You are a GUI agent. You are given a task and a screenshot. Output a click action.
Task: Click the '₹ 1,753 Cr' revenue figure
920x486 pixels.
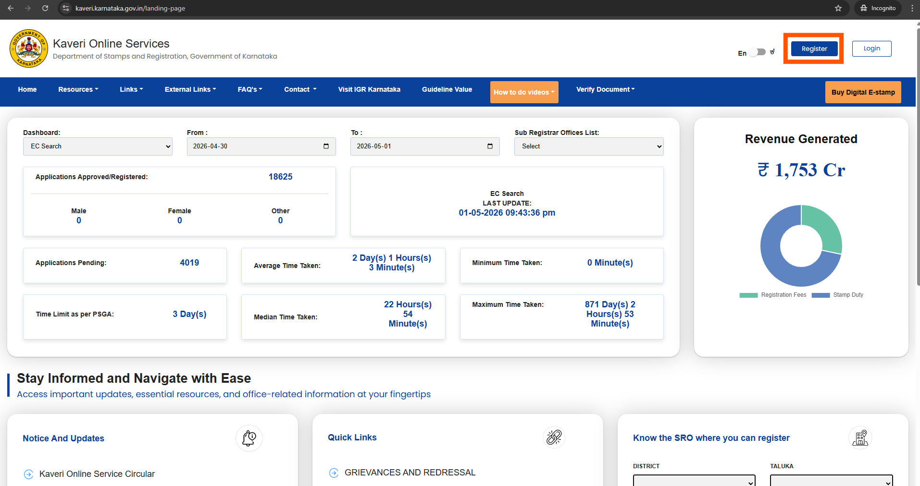click(x=801, y=170)
